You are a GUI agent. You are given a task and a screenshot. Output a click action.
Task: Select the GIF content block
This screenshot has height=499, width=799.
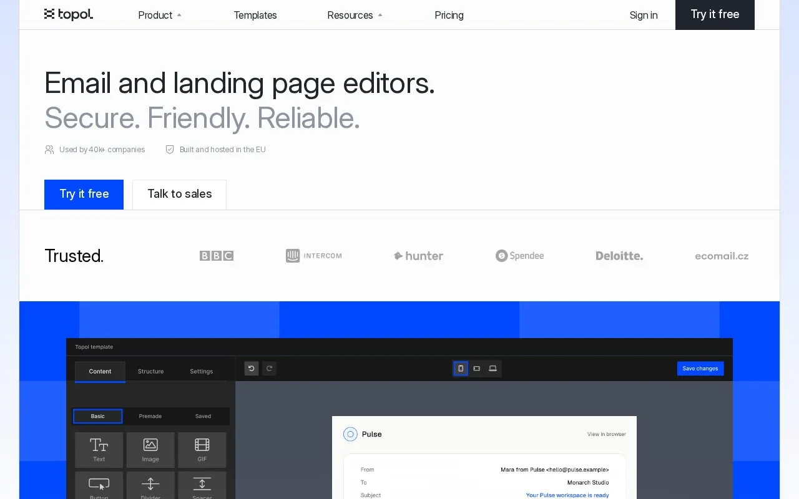[202, 450]
